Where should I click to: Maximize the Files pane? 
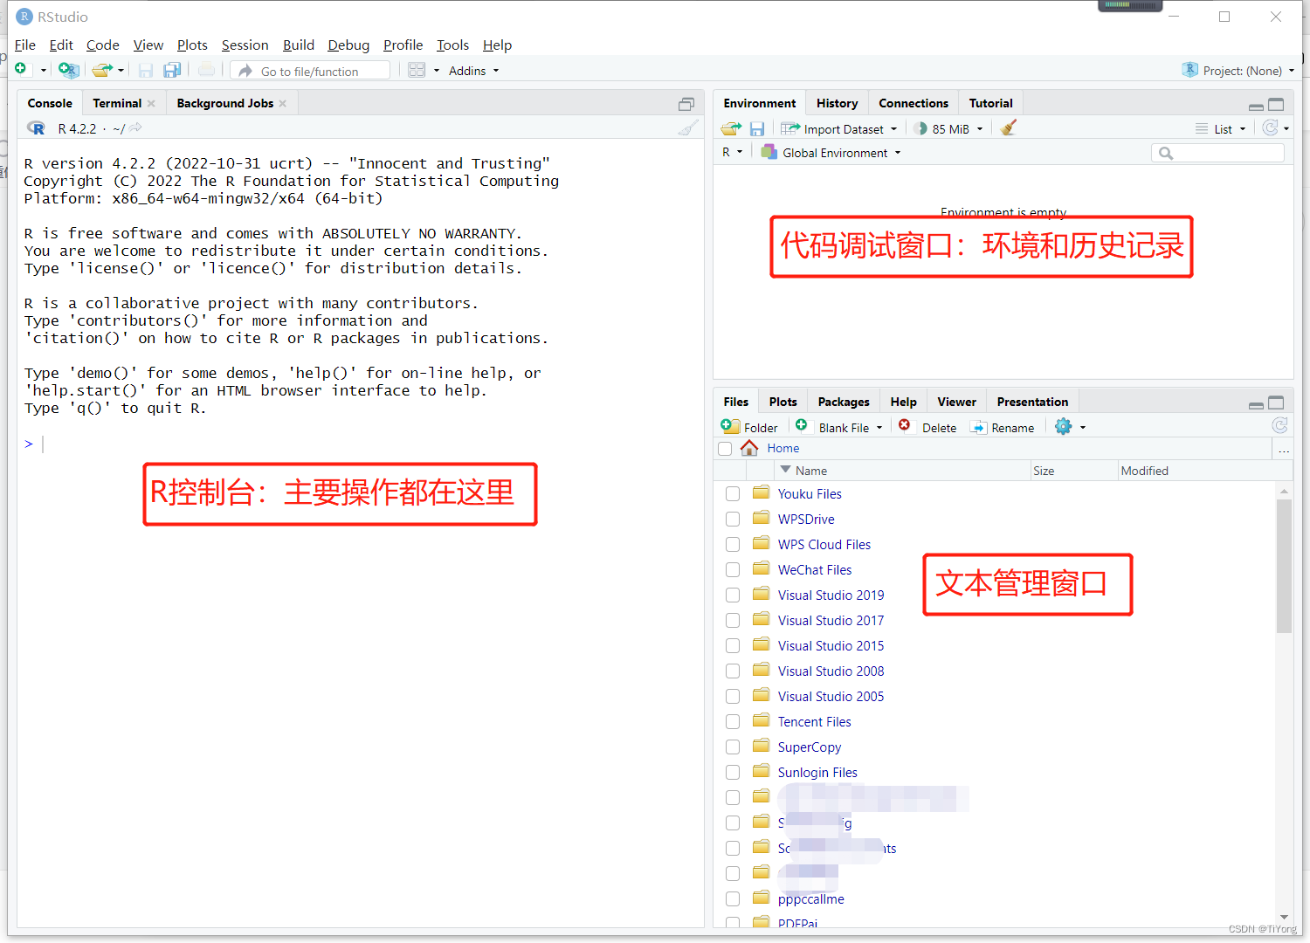click(1276, 403)
